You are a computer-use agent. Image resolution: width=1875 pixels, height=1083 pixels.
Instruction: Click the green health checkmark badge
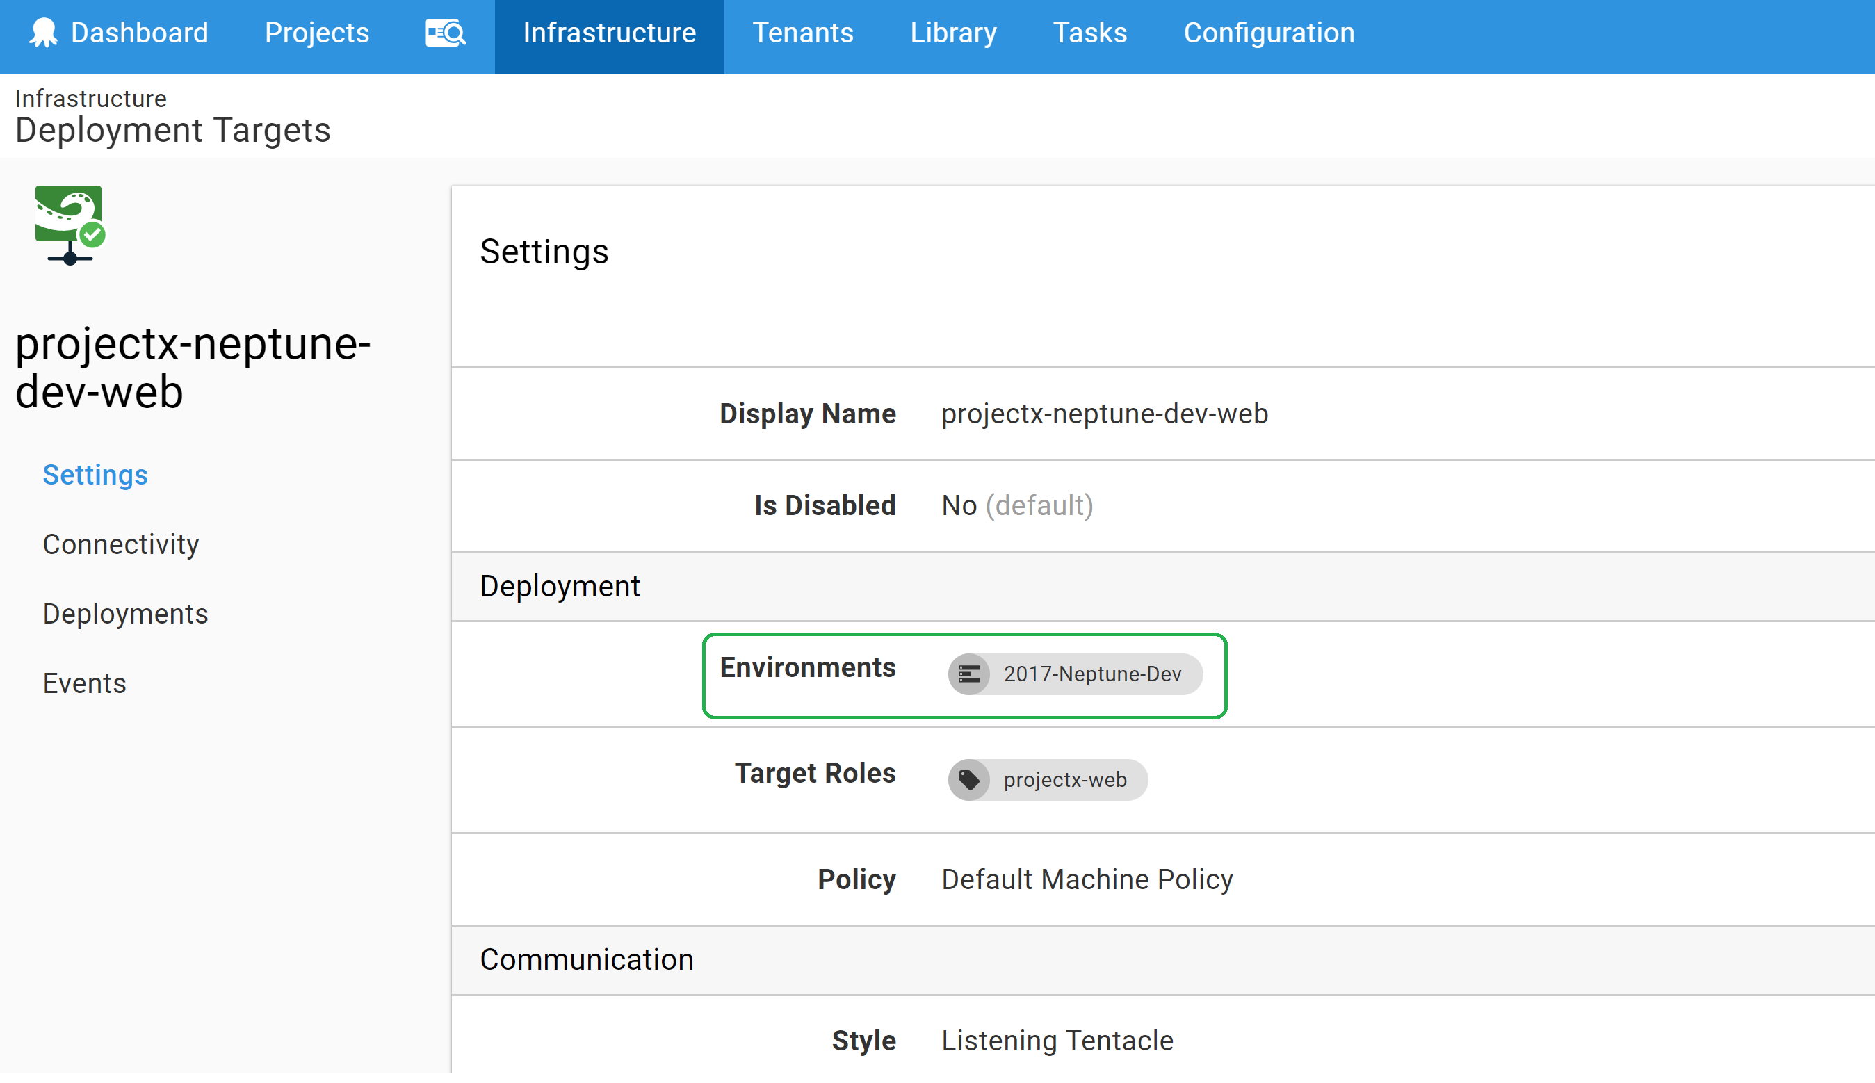93,235
